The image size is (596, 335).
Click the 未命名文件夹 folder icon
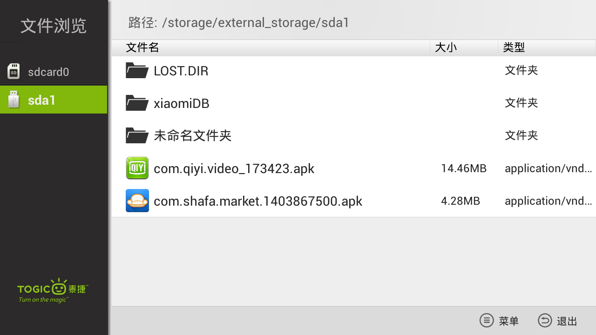click(137, 135)
